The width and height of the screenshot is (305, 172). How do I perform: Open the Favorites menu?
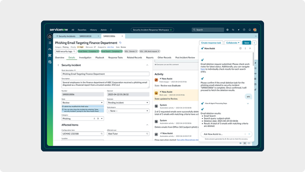point(82,30)
